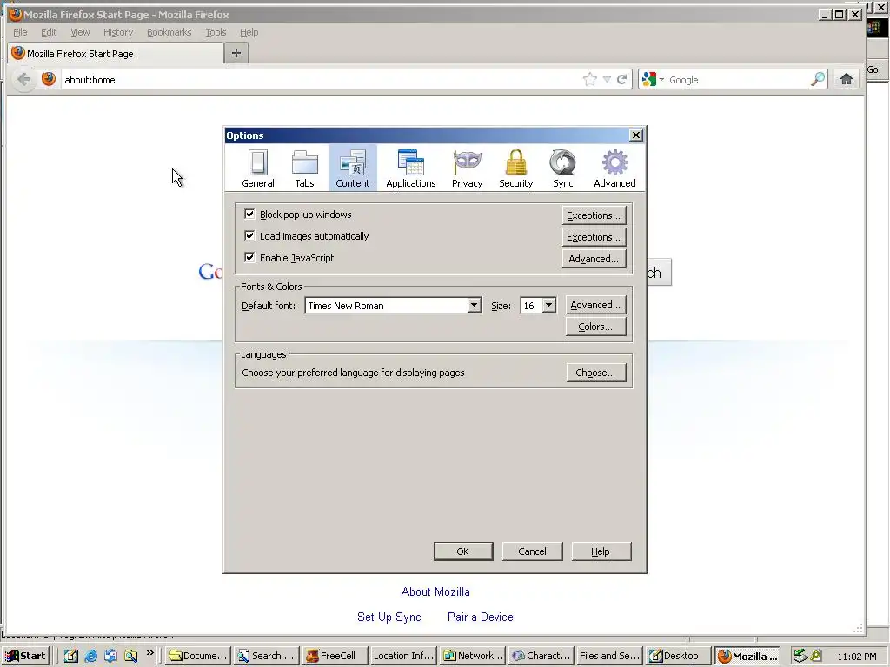Click the Firefox home button
Screen dimensions: 890x667
click(x=847, y=79)
